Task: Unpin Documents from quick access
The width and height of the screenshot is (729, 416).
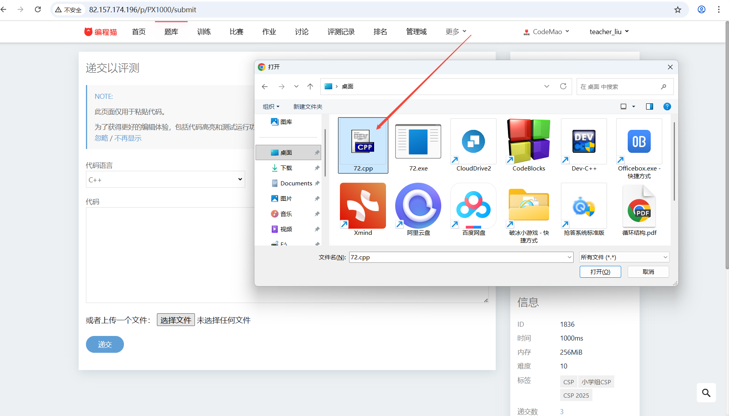Action: (317, 183)
